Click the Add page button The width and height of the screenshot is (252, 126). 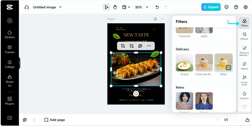(55, 120)
